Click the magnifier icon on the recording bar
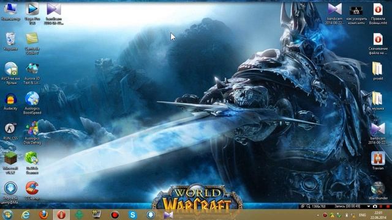 (309, 207)
